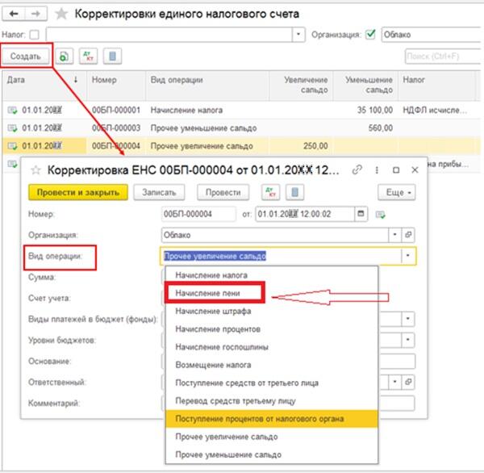Expand the Еще menu button

tap(397, 192)
